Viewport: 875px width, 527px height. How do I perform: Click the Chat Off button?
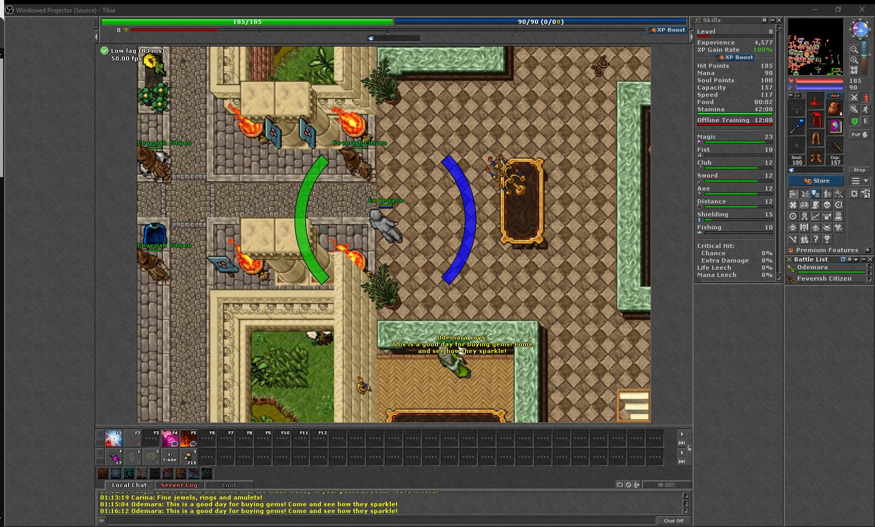[673, 521]
